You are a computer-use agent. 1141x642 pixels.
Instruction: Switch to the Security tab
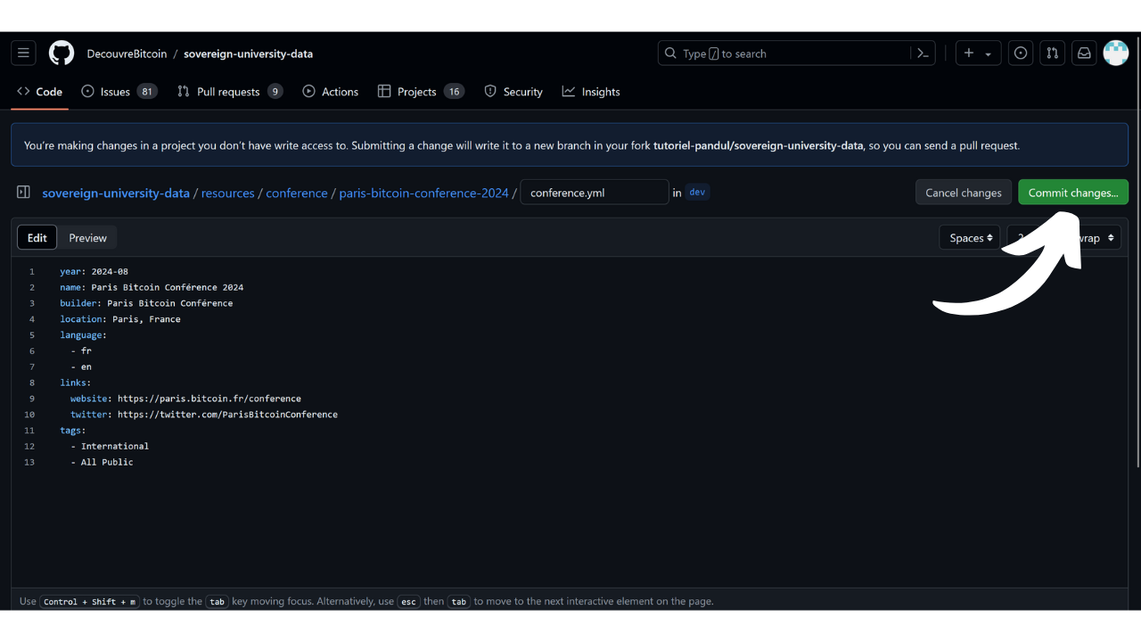(x=513, y=92)
